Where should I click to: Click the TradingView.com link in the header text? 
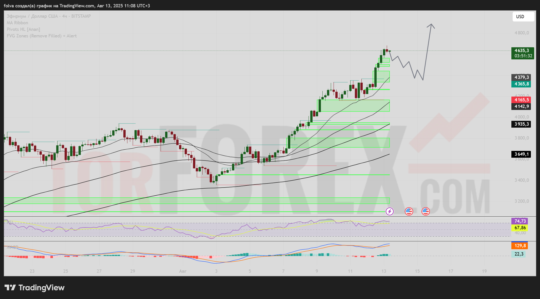tap(77, 6)
